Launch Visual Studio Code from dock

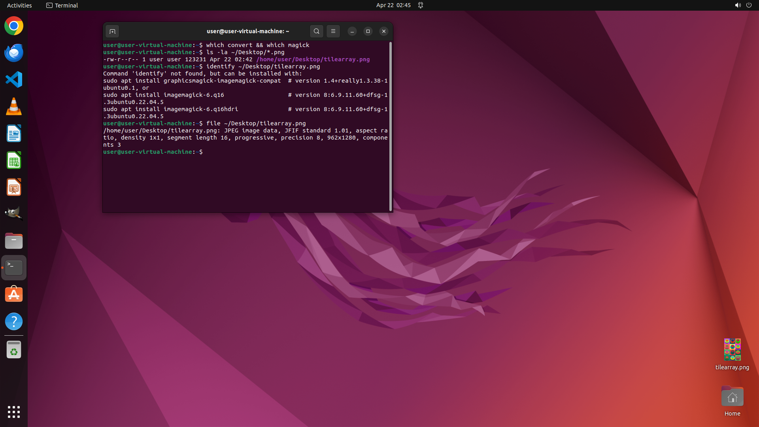tap(14, 80)
